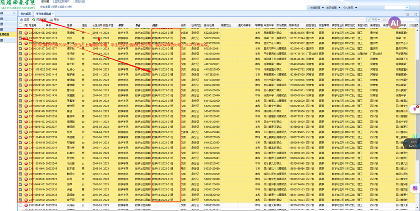Click the red X status icon for 20232039
The width and height of the screenshot is (420, 211).
(x=26, y=137)
